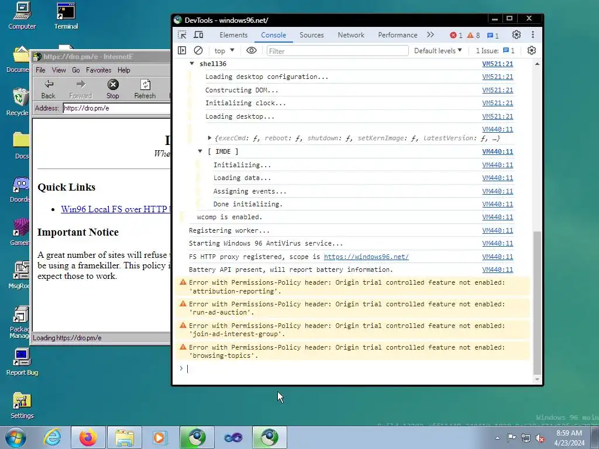Open the View menu in InternetE
This screenshot has width=599, height=449.
[x=59, y=70]
